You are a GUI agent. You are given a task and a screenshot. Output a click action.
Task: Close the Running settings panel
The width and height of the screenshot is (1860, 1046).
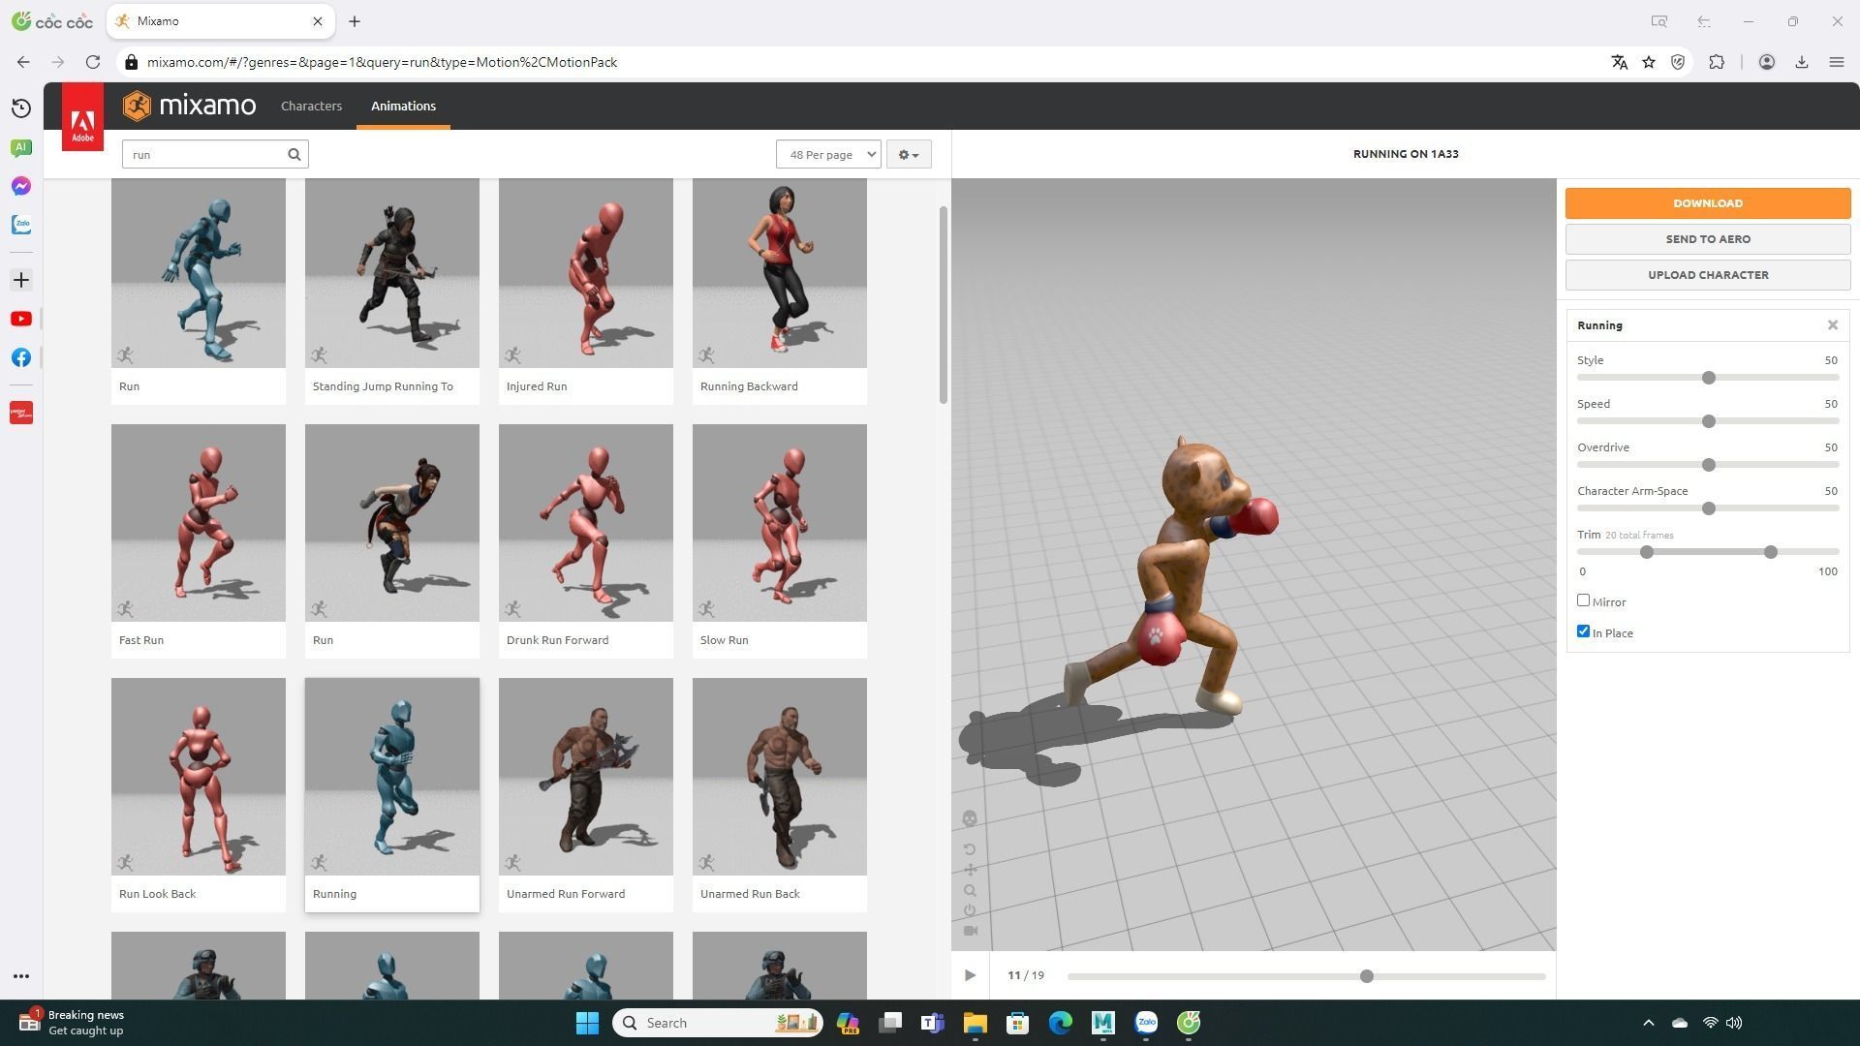[1833, 325]
